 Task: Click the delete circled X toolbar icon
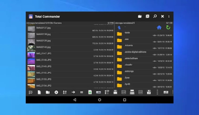point(56,92)
